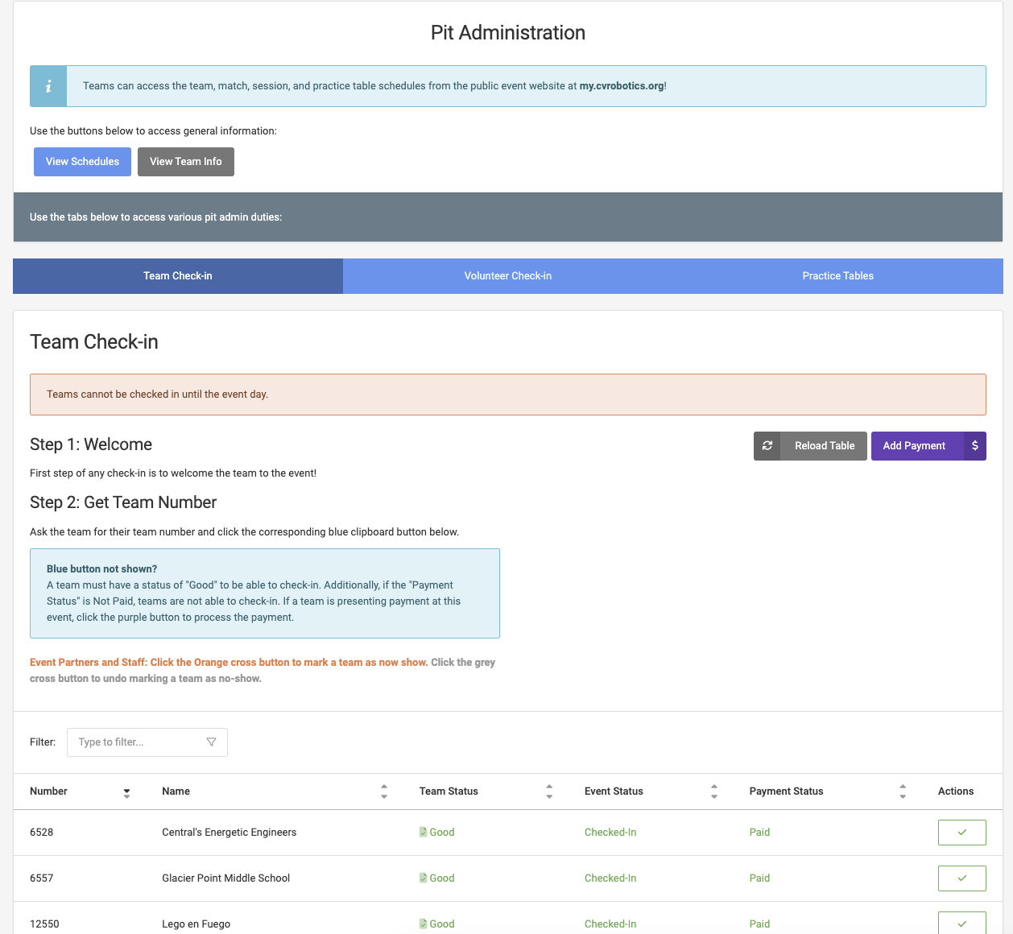This screenshot has height=934, width=1013.
Task: Select the Team Check-in tab
Action: point(178,276)
